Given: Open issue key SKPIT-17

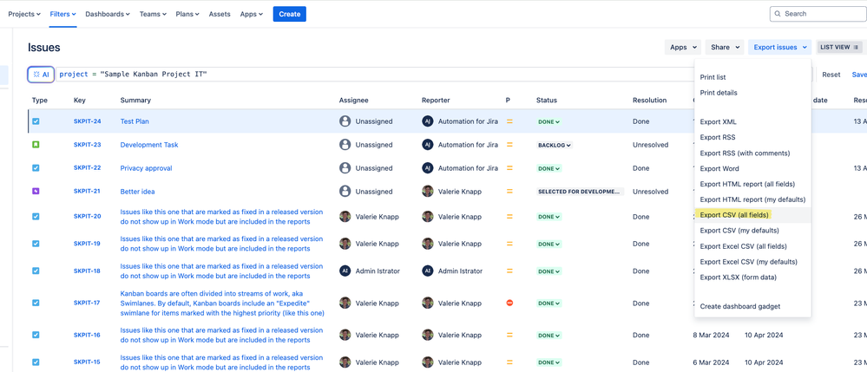Looking at the screenshot, I should (87, 303).
